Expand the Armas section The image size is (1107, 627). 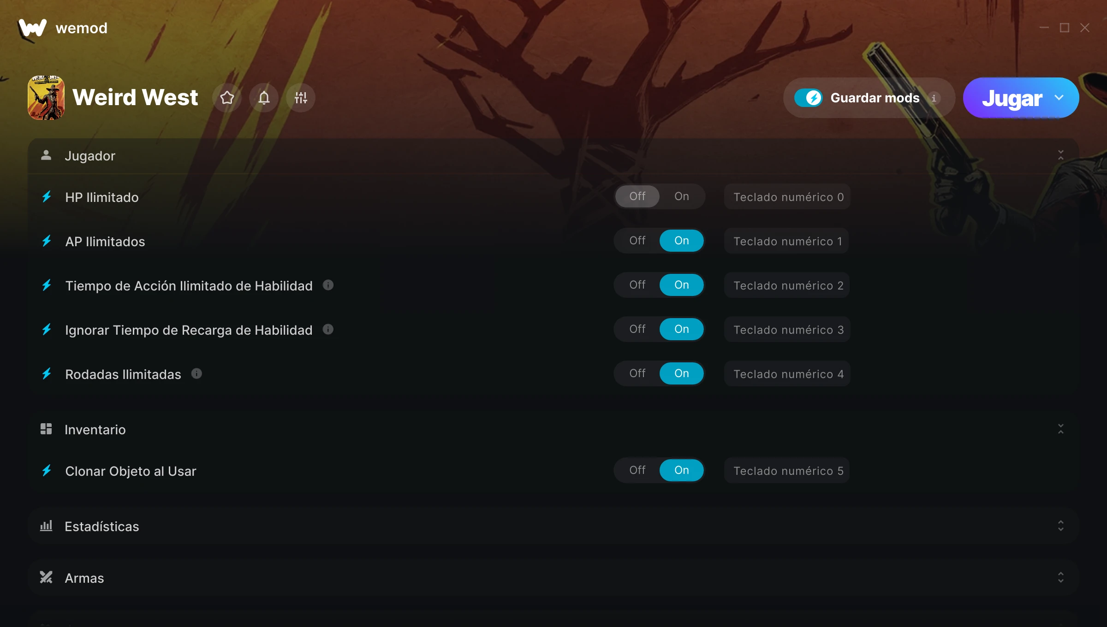click(1061, 578)
